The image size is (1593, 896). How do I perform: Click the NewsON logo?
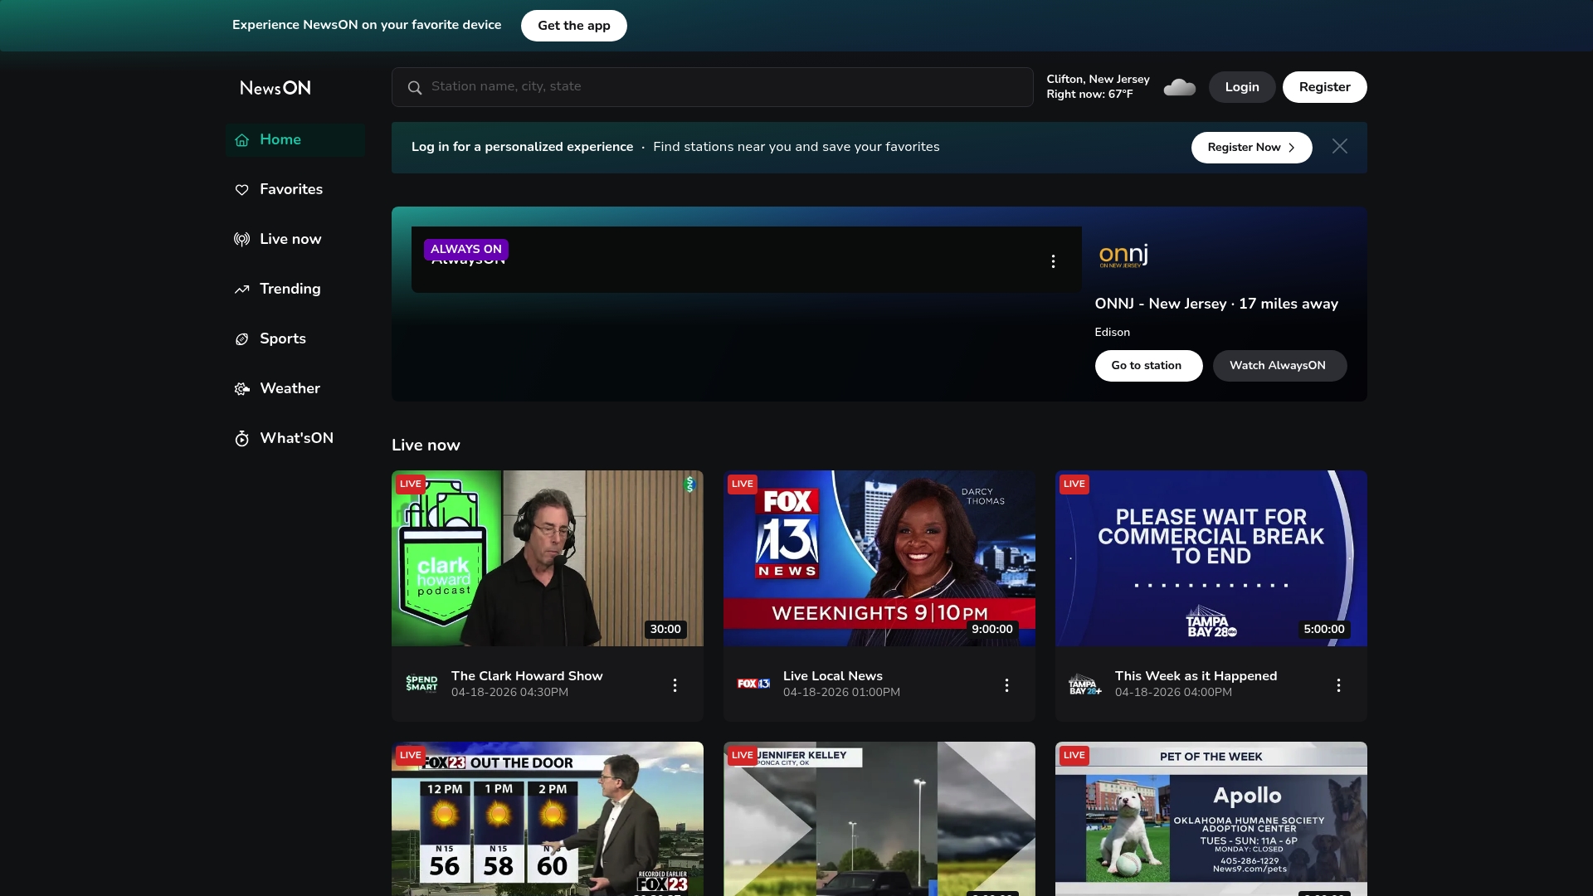coord(275,88)
